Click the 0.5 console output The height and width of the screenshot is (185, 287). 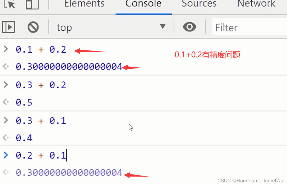click(24, 102)
